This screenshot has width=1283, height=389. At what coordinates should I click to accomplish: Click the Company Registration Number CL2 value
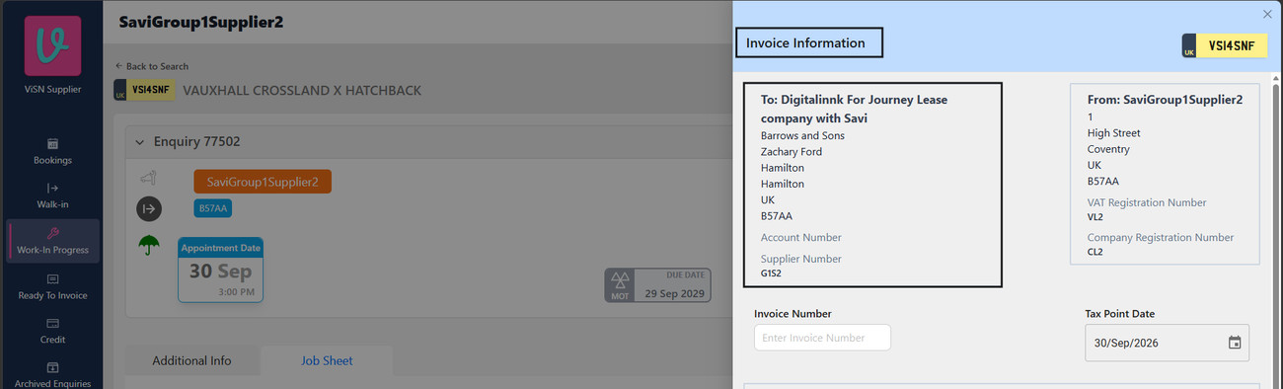(x=1095, y=252)
